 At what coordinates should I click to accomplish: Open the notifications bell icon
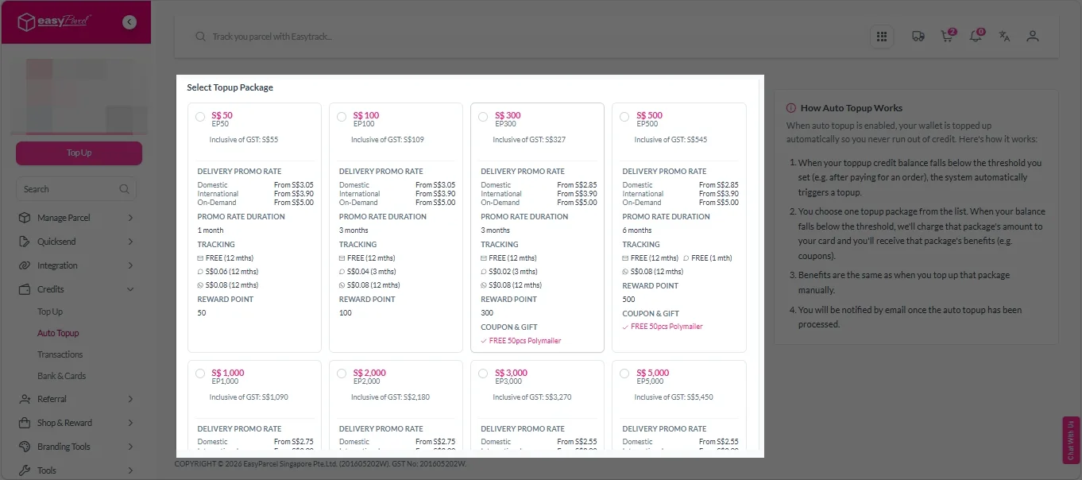pyautogui.click(x=976, y=37)
